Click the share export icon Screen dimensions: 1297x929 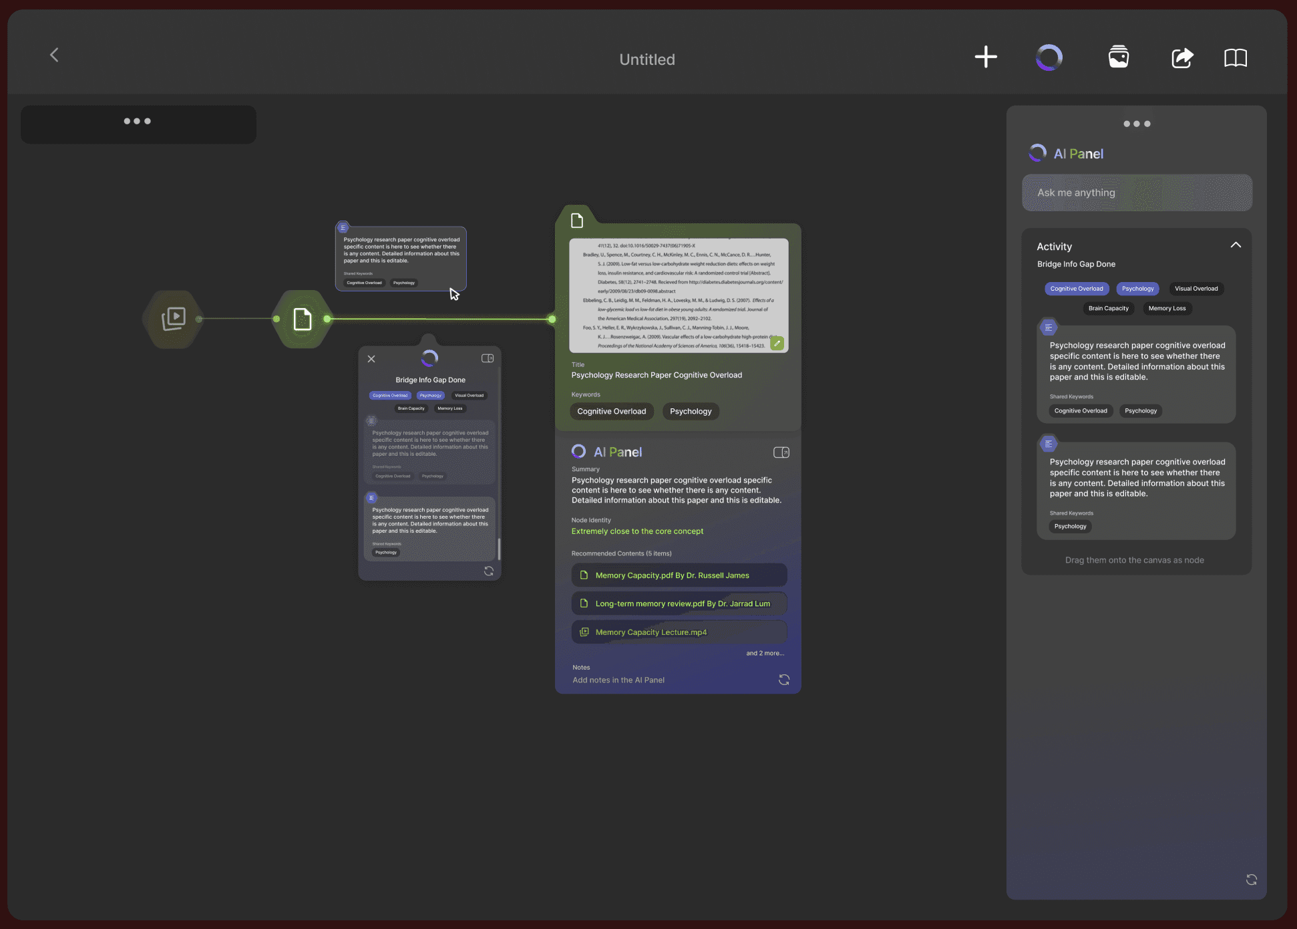coord(1181,57)
